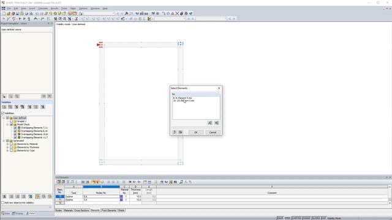Uncheck the Model Check checkbox
This screenshot has width=392, height=220.
(x=11, y=125)
